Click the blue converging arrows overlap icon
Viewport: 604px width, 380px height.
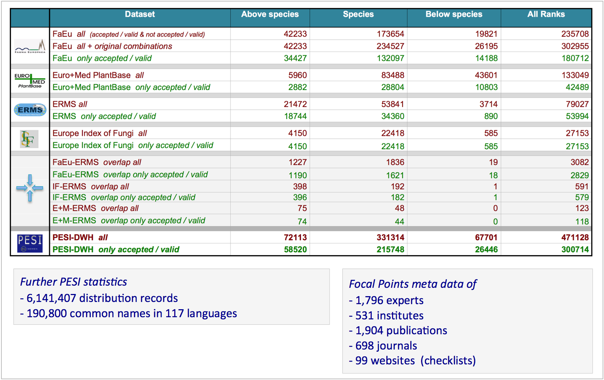pos(30,188)
